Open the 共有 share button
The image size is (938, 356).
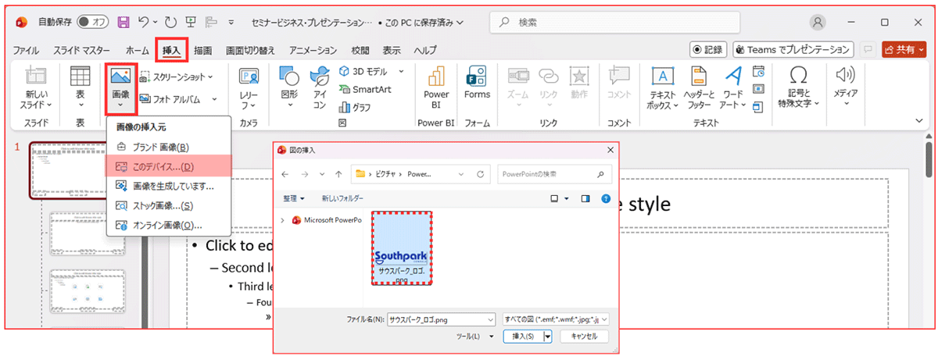(904, 49)
